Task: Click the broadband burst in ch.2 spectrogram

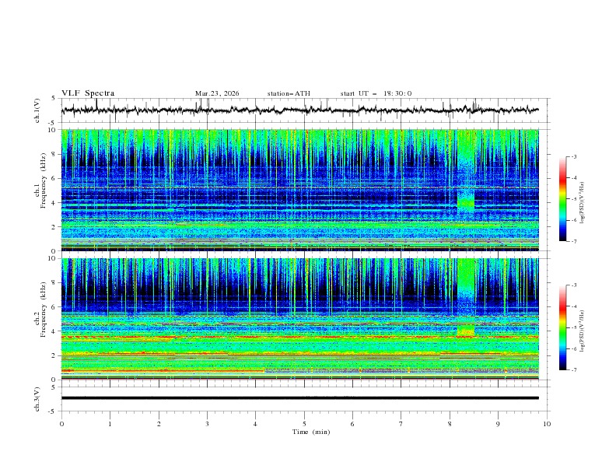Action: click(x=466, y=297)
